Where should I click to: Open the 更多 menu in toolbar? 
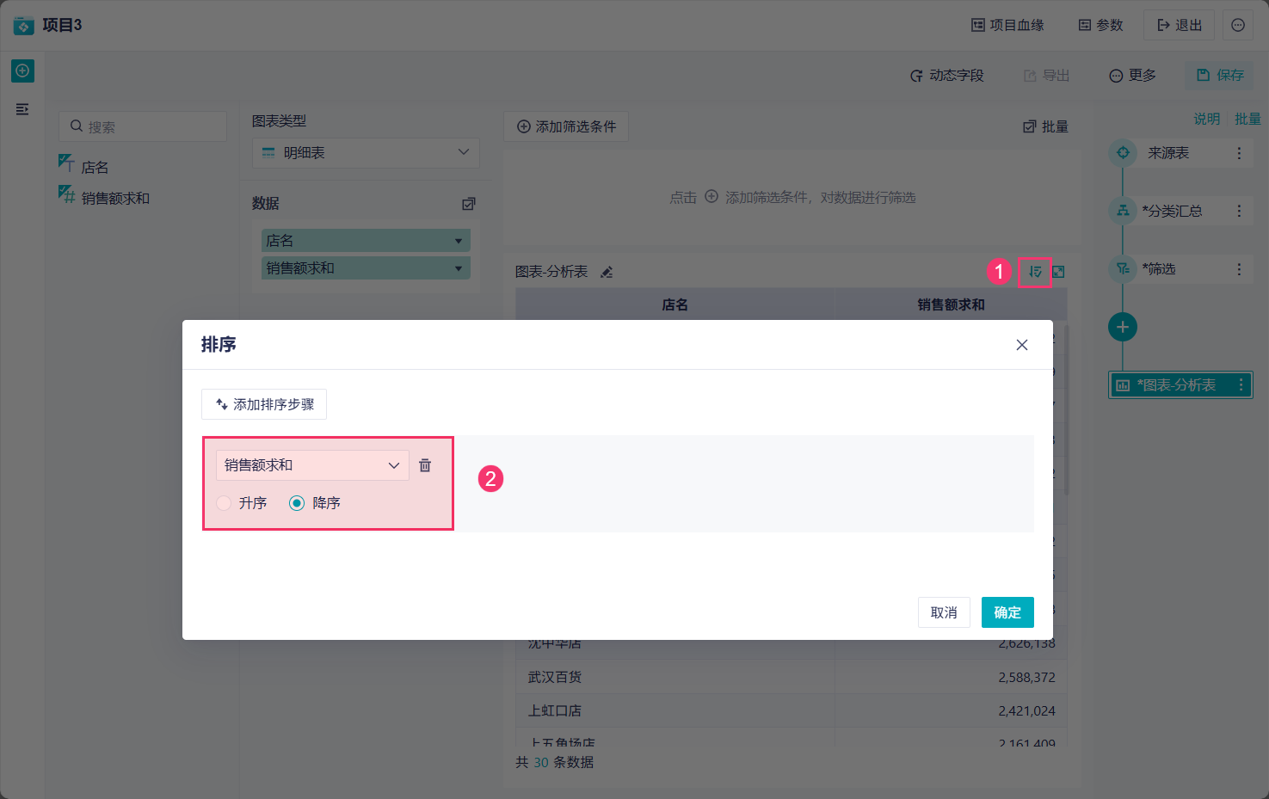[x=1132, y=76]
